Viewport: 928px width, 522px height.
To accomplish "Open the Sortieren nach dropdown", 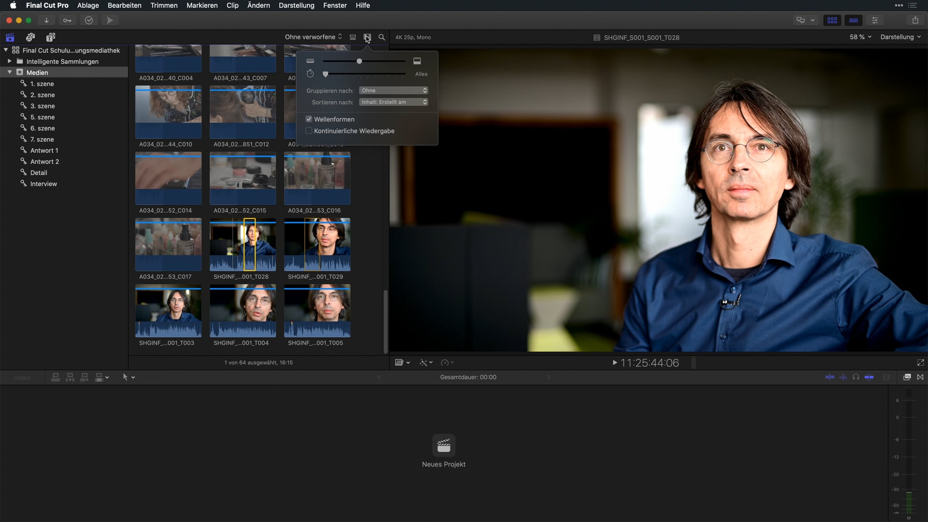I will coord(393,102).
